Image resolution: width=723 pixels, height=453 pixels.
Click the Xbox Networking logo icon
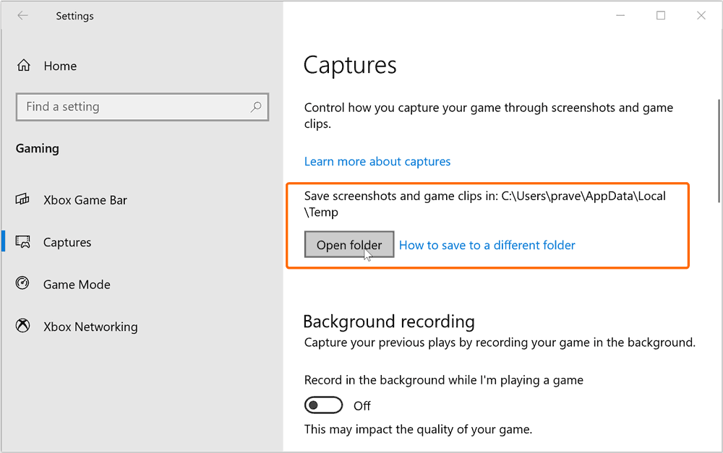tap(22, 326)
